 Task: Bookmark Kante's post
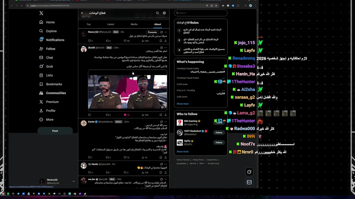[161, 157]
